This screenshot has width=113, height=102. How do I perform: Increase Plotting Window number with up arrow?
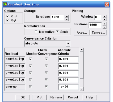[104, 16]
